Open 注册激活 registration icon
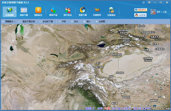 tap(111, 12)
